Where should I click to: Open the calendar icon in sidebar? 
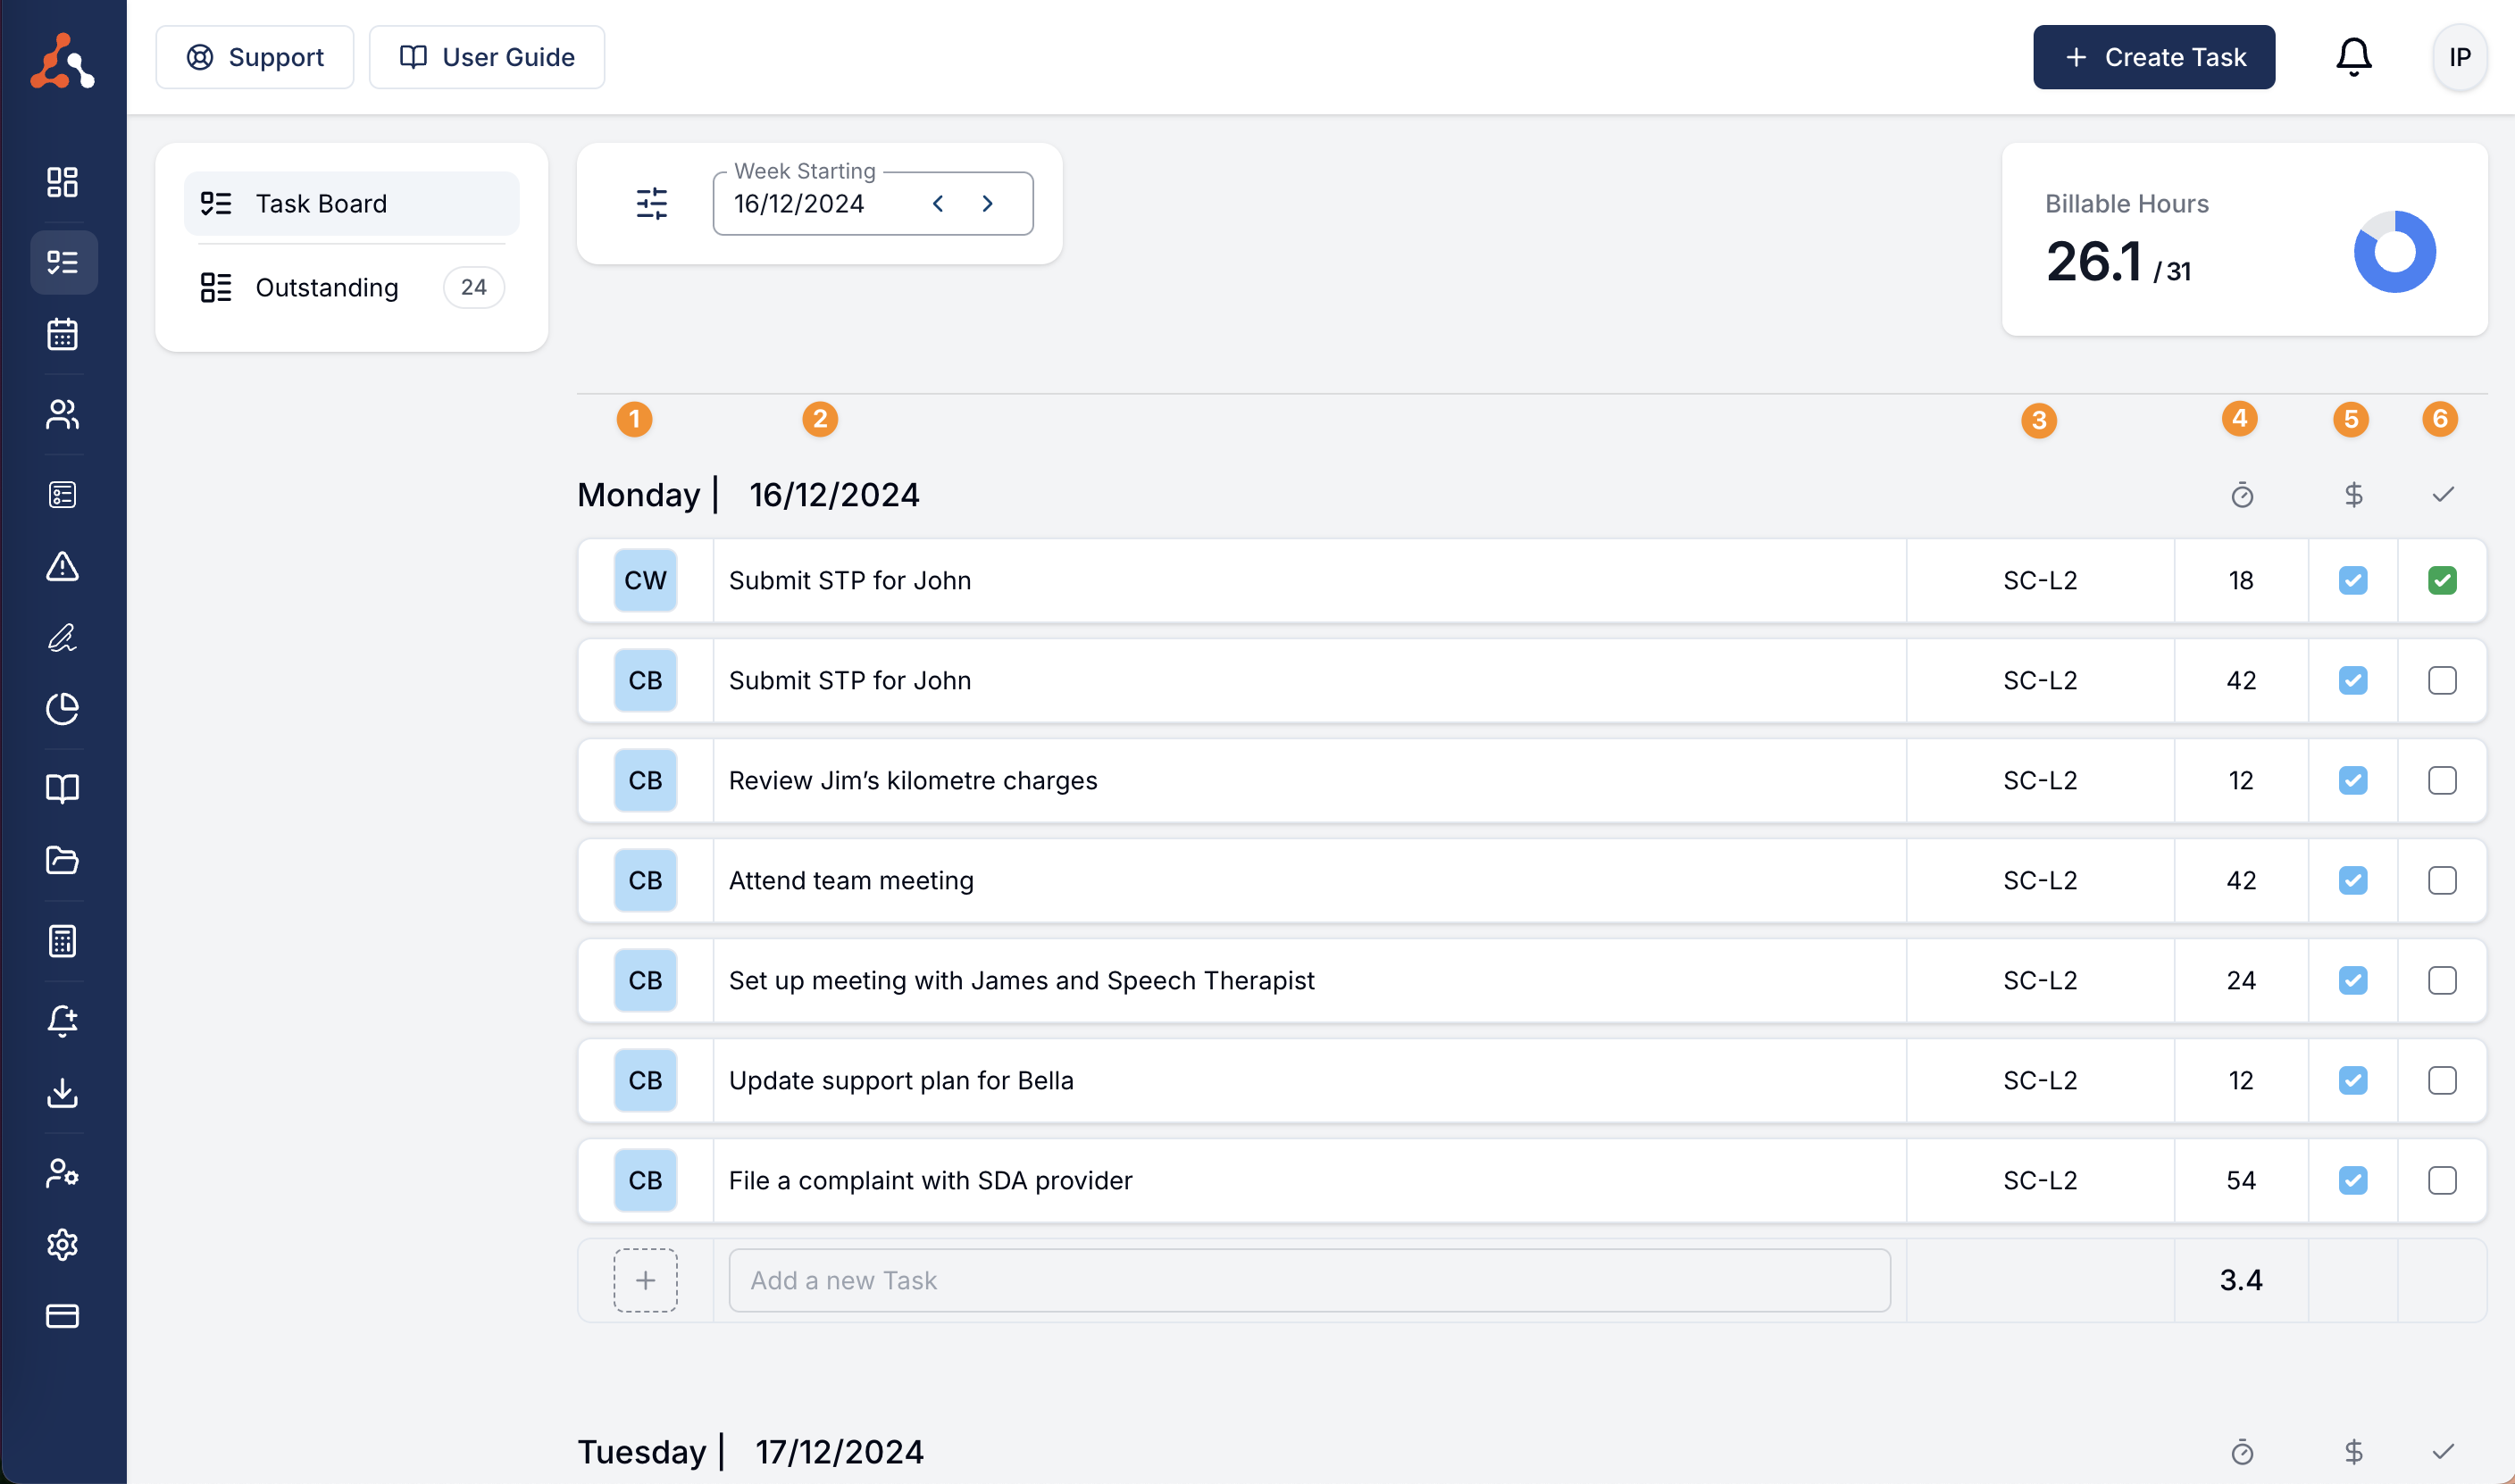tap(62, 334)
